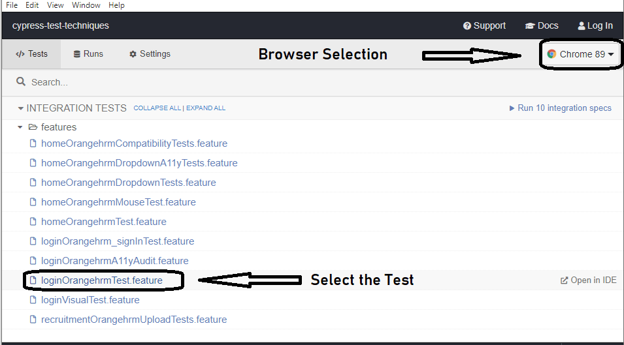The width and height of the screenshot is (624, 345).
Task: Click the INTEGRATION TESTS heading text
Action: [76, 108]
